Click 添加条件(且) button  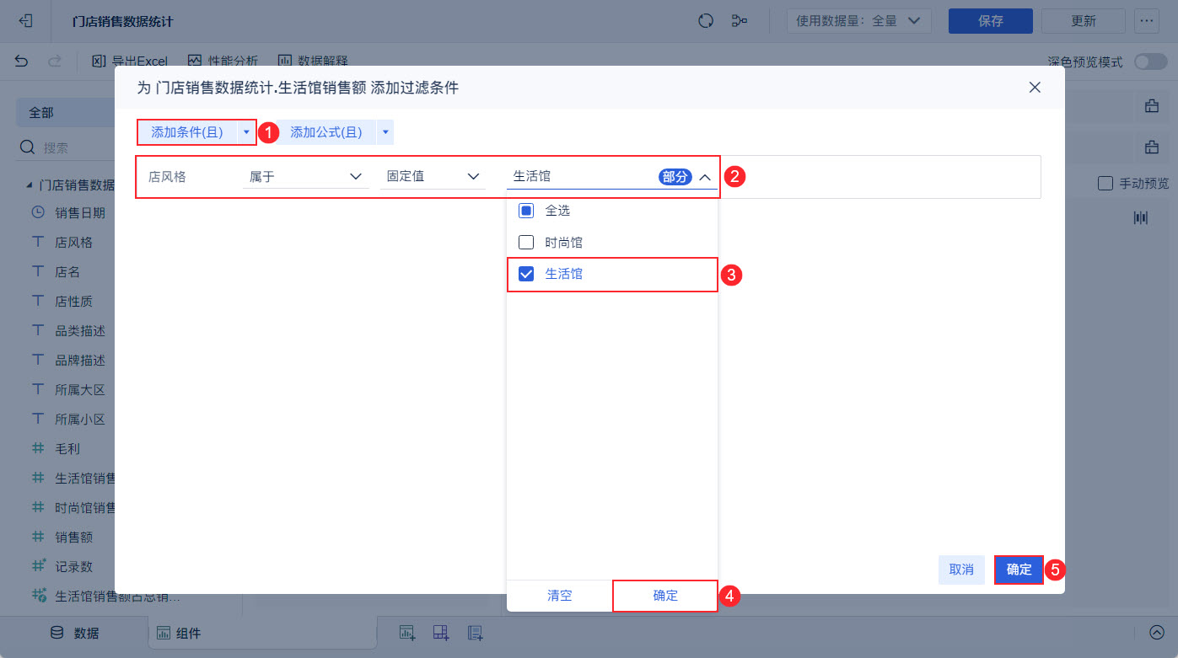point(187,132)
